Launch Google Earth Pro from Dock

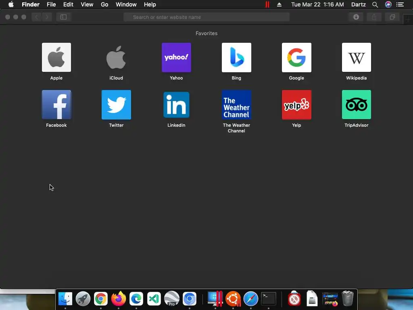click(172, 299)
